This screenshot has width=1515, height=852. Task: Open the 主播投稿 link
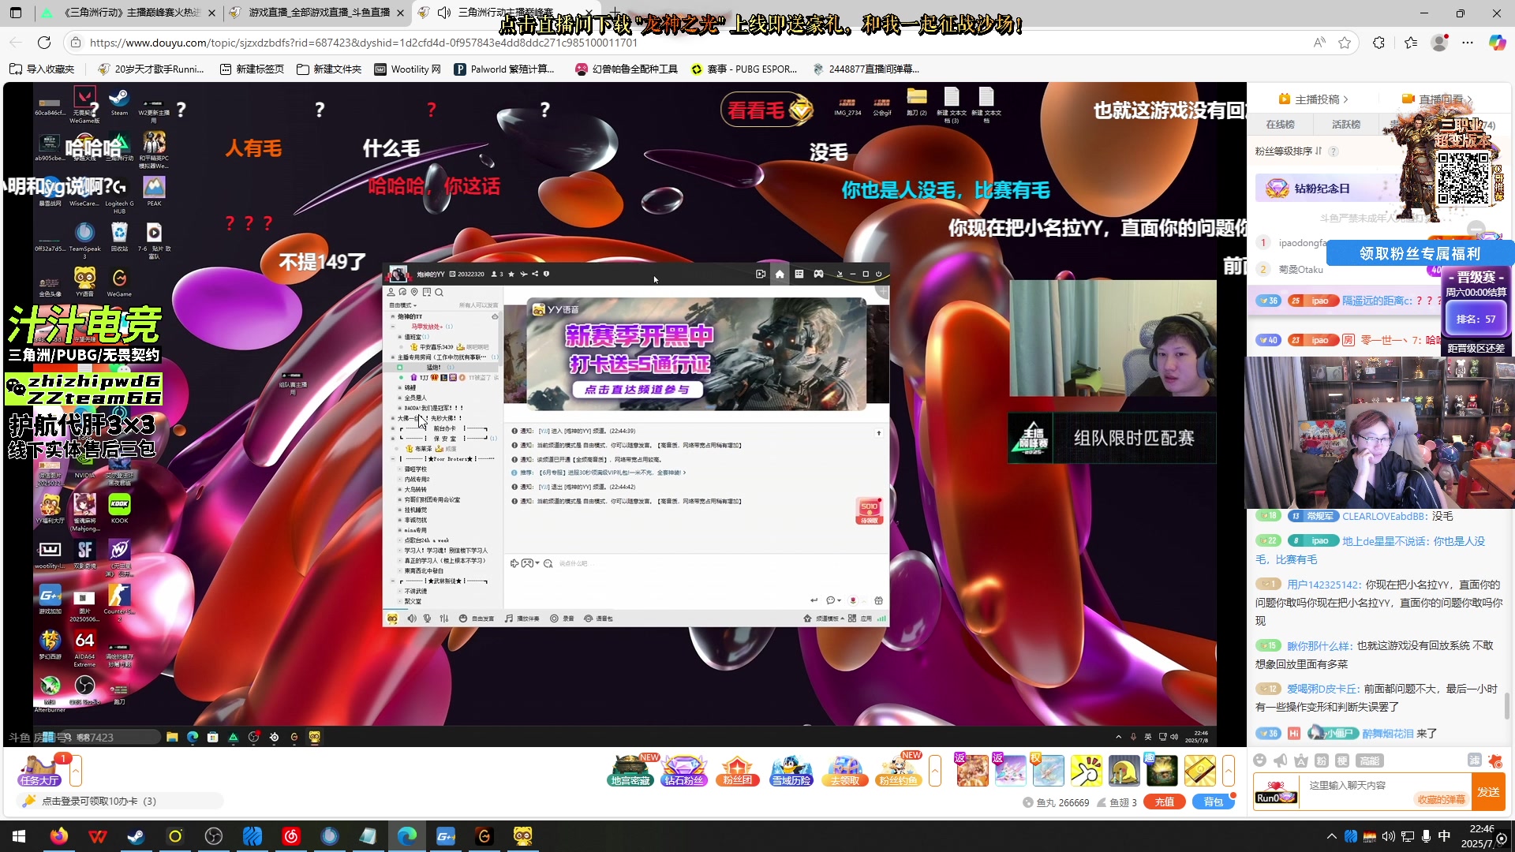click(x=1314, y=99)
